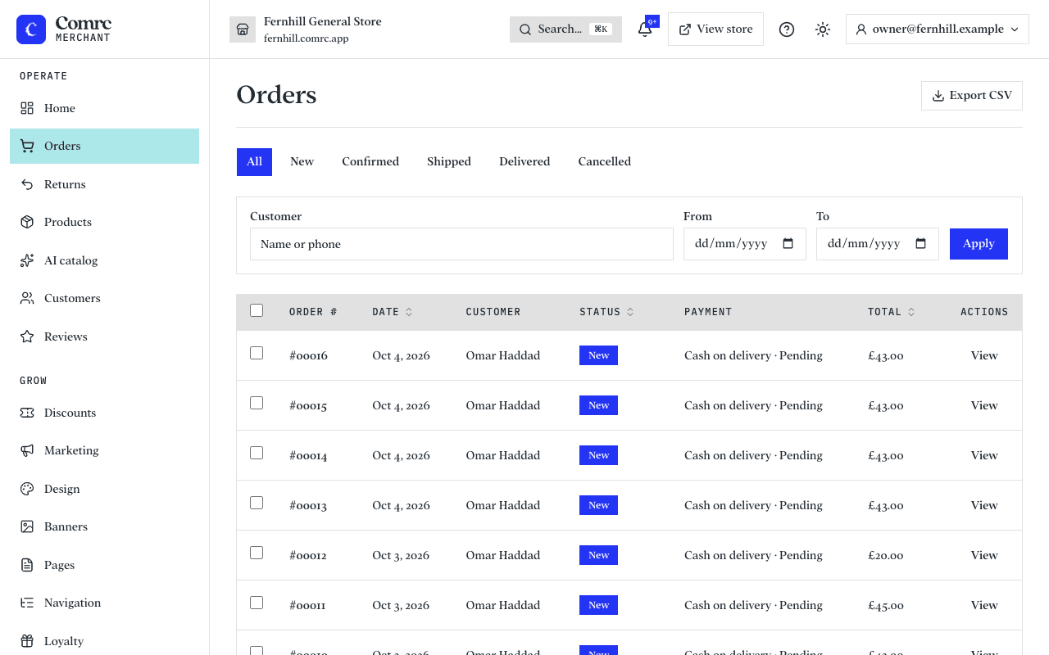This screenshot has width=1049, height=655.
Task: Switch to the Shipped orders tab
Action: pyautogui.click(x=449, y=162)
